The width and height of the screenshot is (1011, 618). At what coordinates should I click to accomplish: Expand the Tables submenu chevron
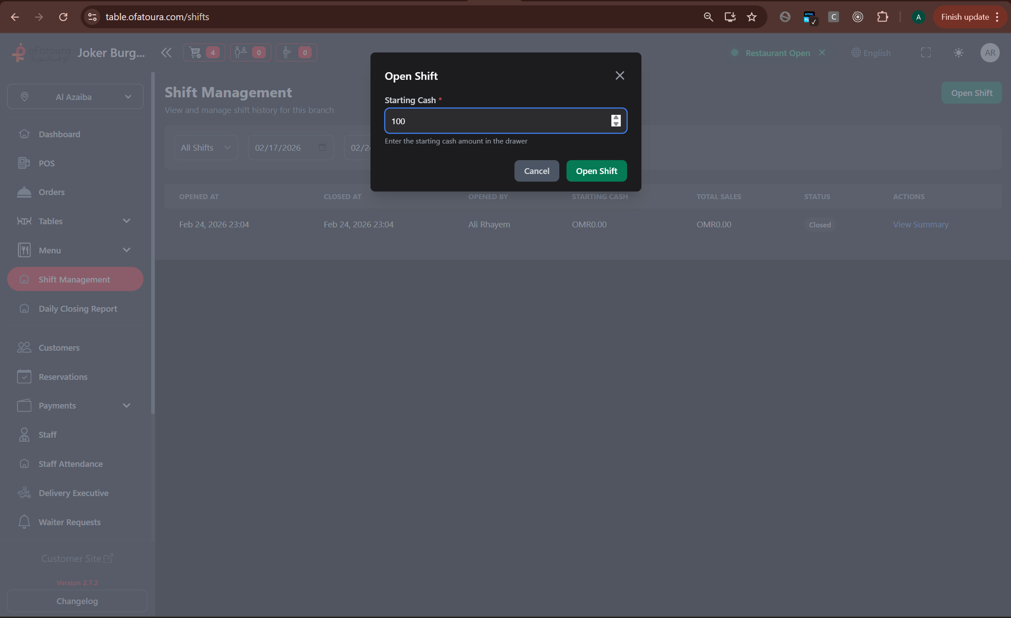[x=126, y=221]
